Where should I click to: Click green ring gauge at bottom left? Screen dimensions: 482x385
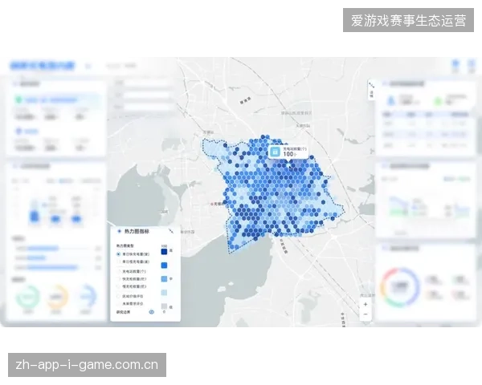(28, 297)
